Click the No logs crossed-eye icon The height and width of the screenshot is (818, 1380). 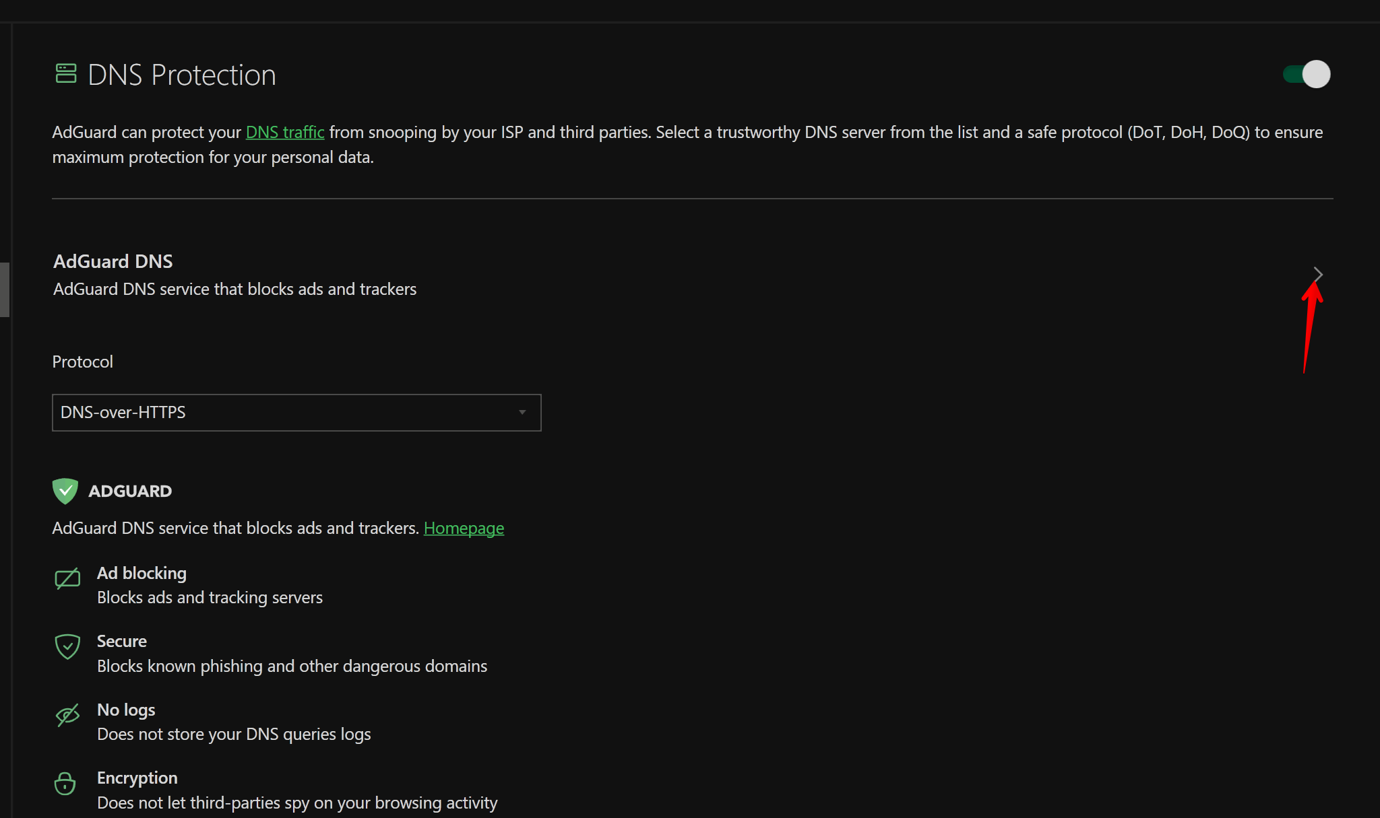[x=67, y=715]
